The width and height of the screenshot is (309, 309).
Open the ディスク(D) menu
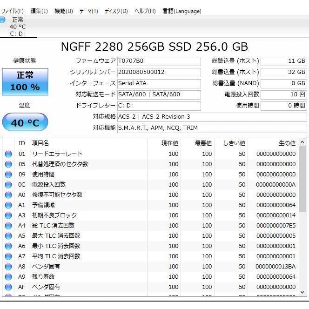(116, 11)
